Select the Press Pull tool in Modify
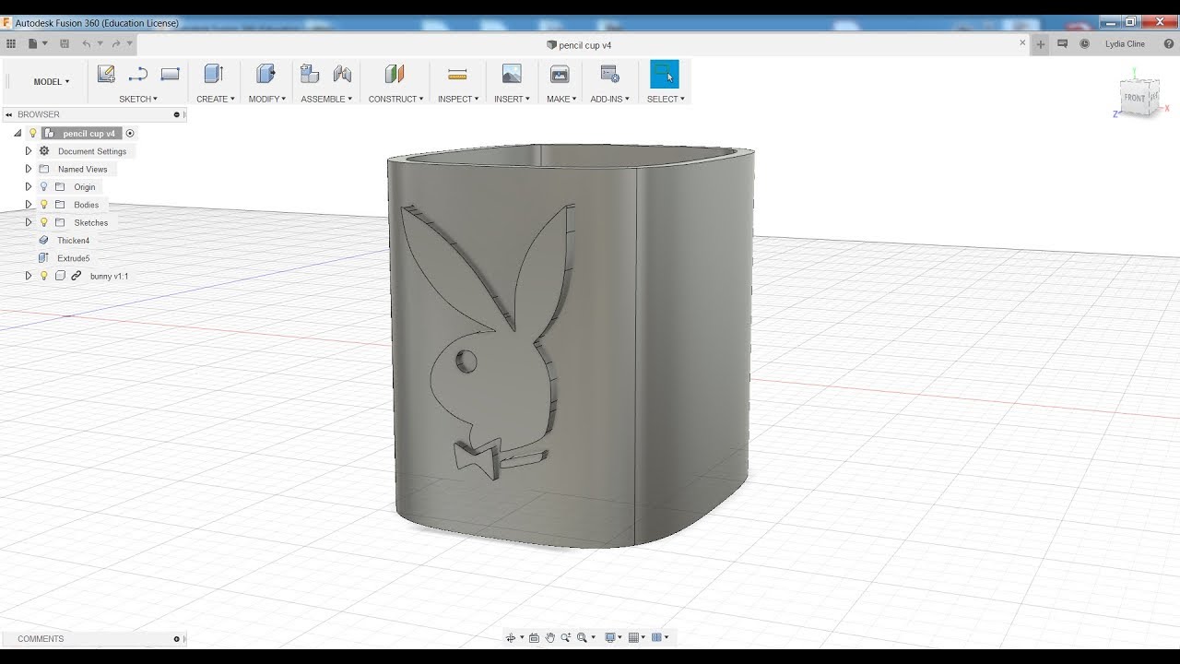The image size is (1180, 664). (x=265, y=75)
